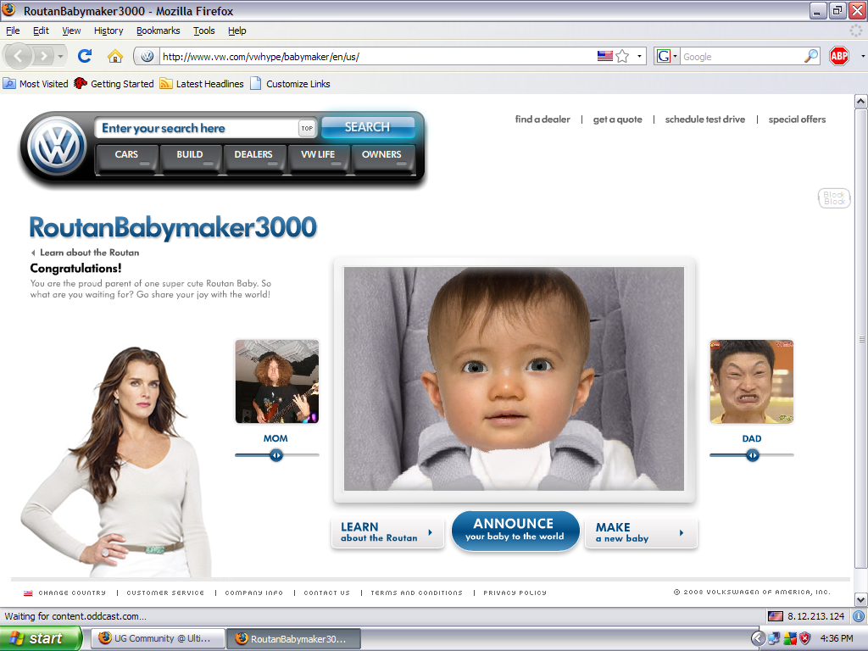
Task: Click ANNOUNCE your baby to the world
Action: (515, 531)
